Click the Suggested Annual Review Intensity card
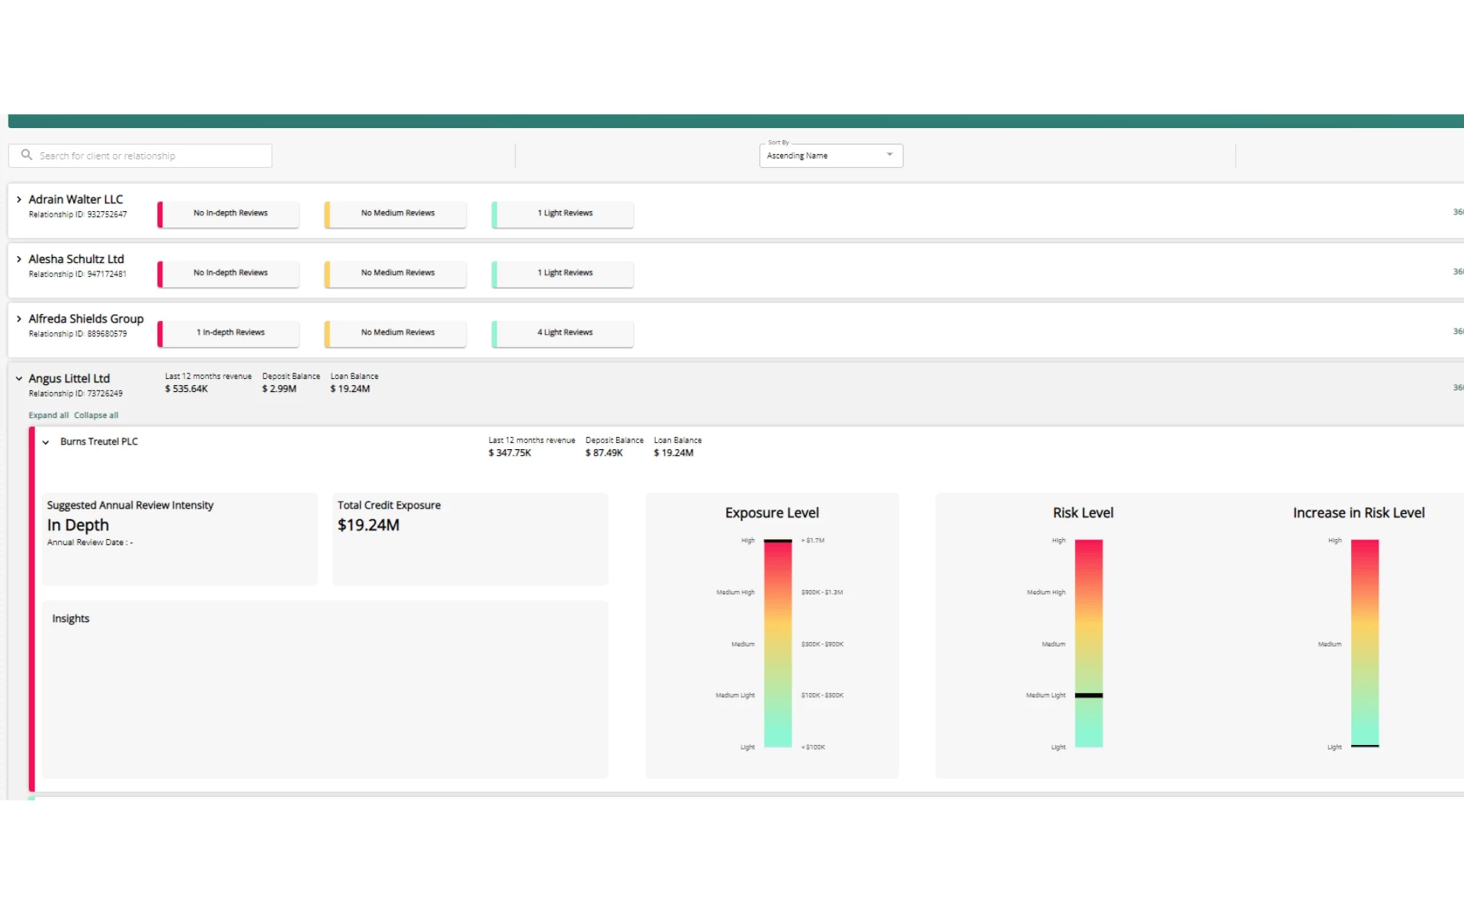1464x915 pixels. point(180,539)
